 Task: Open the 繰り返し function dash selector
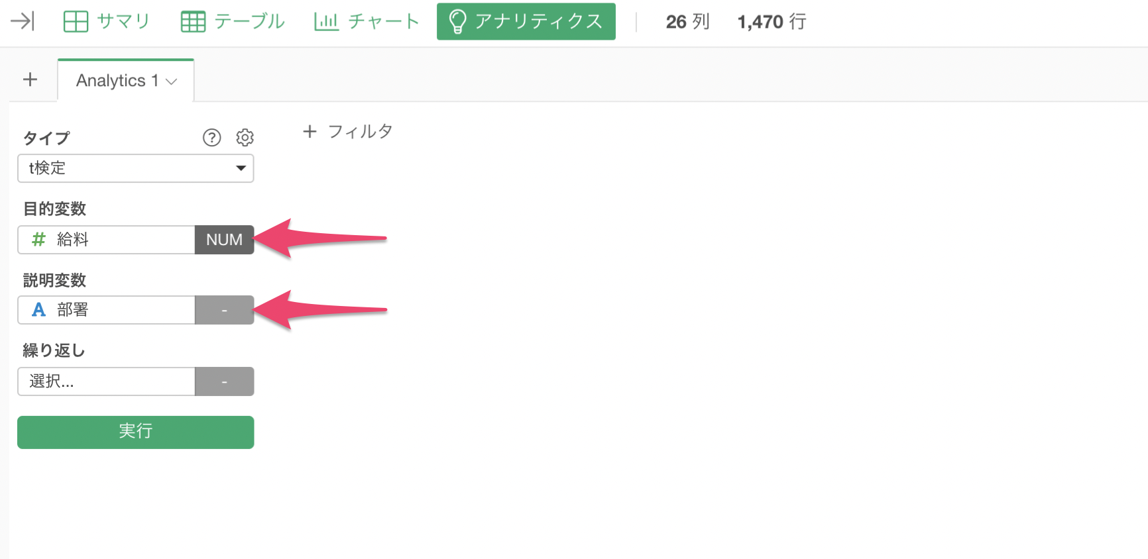[x=224, y=381]
